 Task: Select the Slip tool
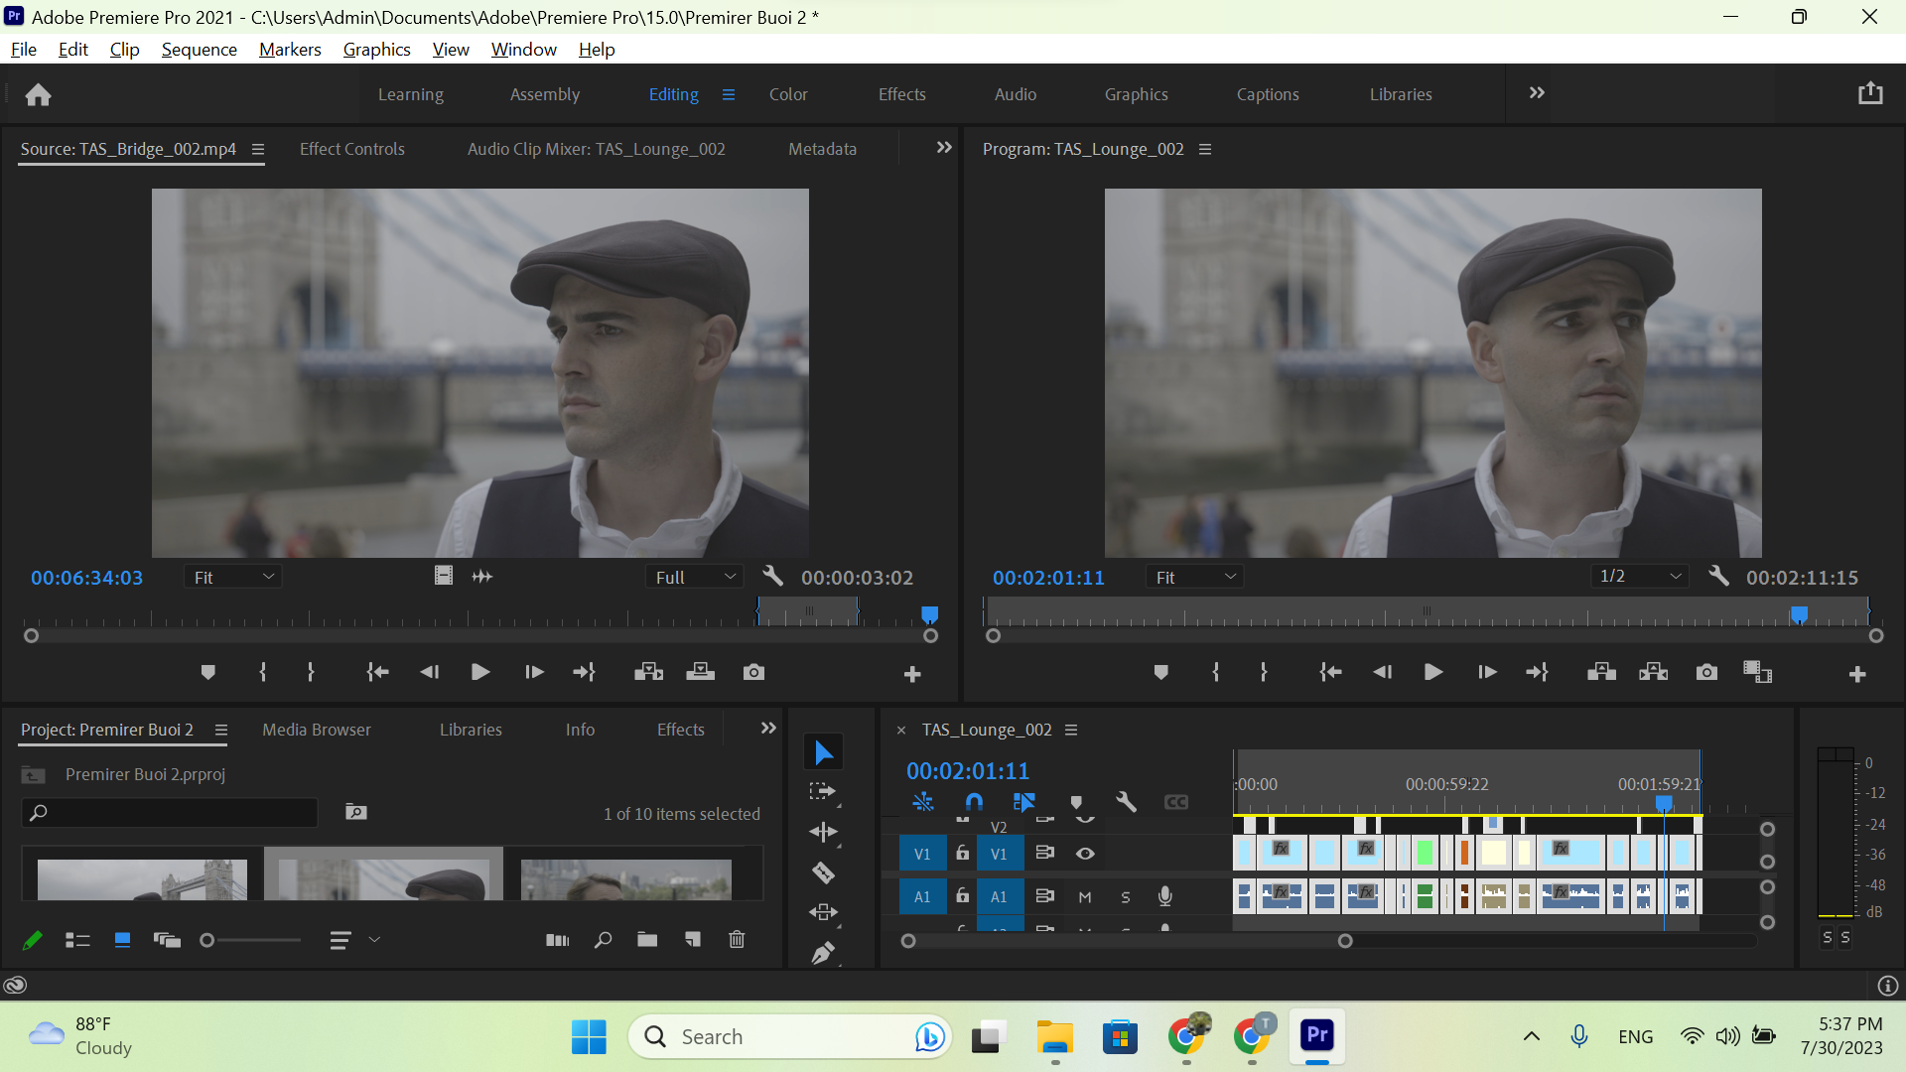[823, 912]
